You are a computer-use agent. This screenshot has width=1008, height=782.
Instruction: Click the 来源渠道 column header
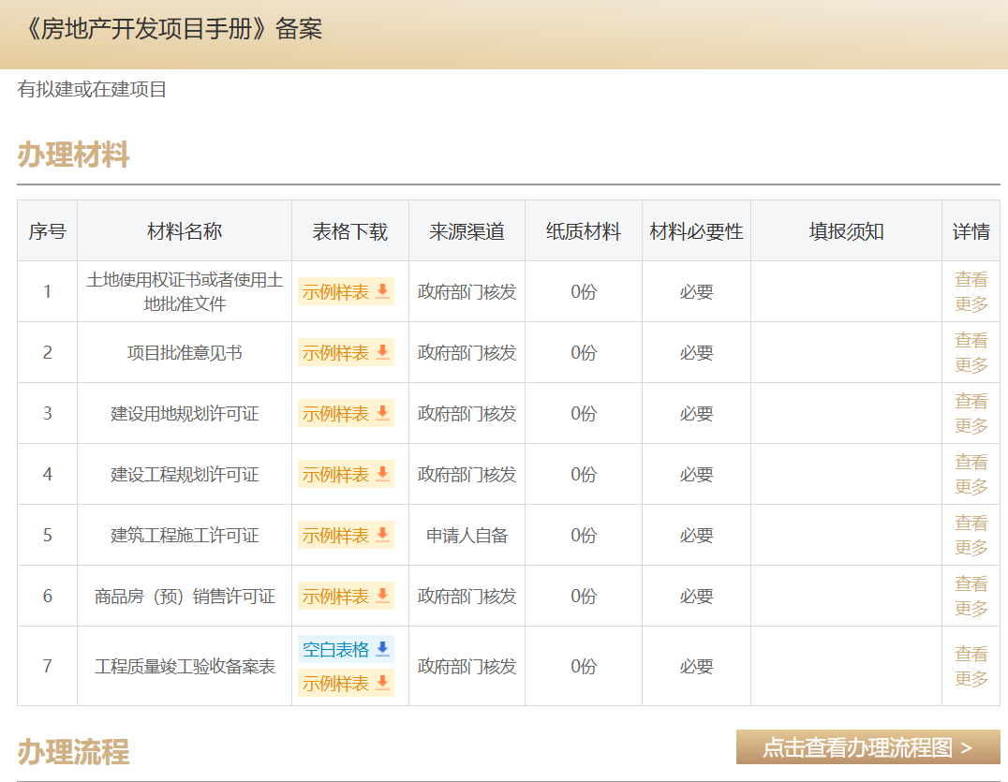(x=467, y=231)
